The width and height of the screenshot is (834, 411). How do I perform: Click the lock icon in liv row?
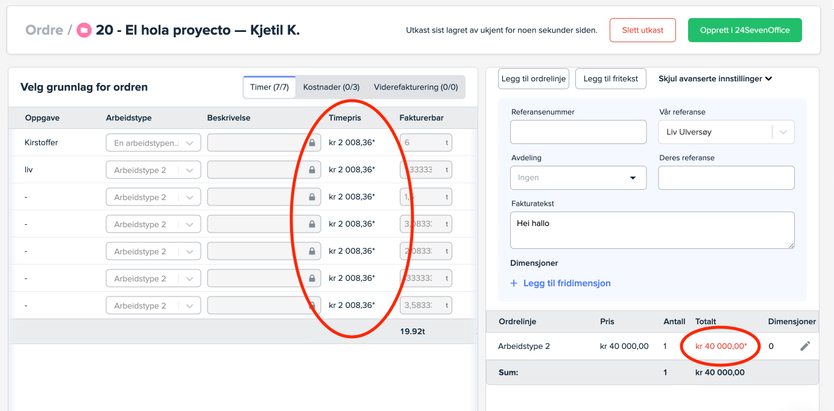click(x=312, y=171)
